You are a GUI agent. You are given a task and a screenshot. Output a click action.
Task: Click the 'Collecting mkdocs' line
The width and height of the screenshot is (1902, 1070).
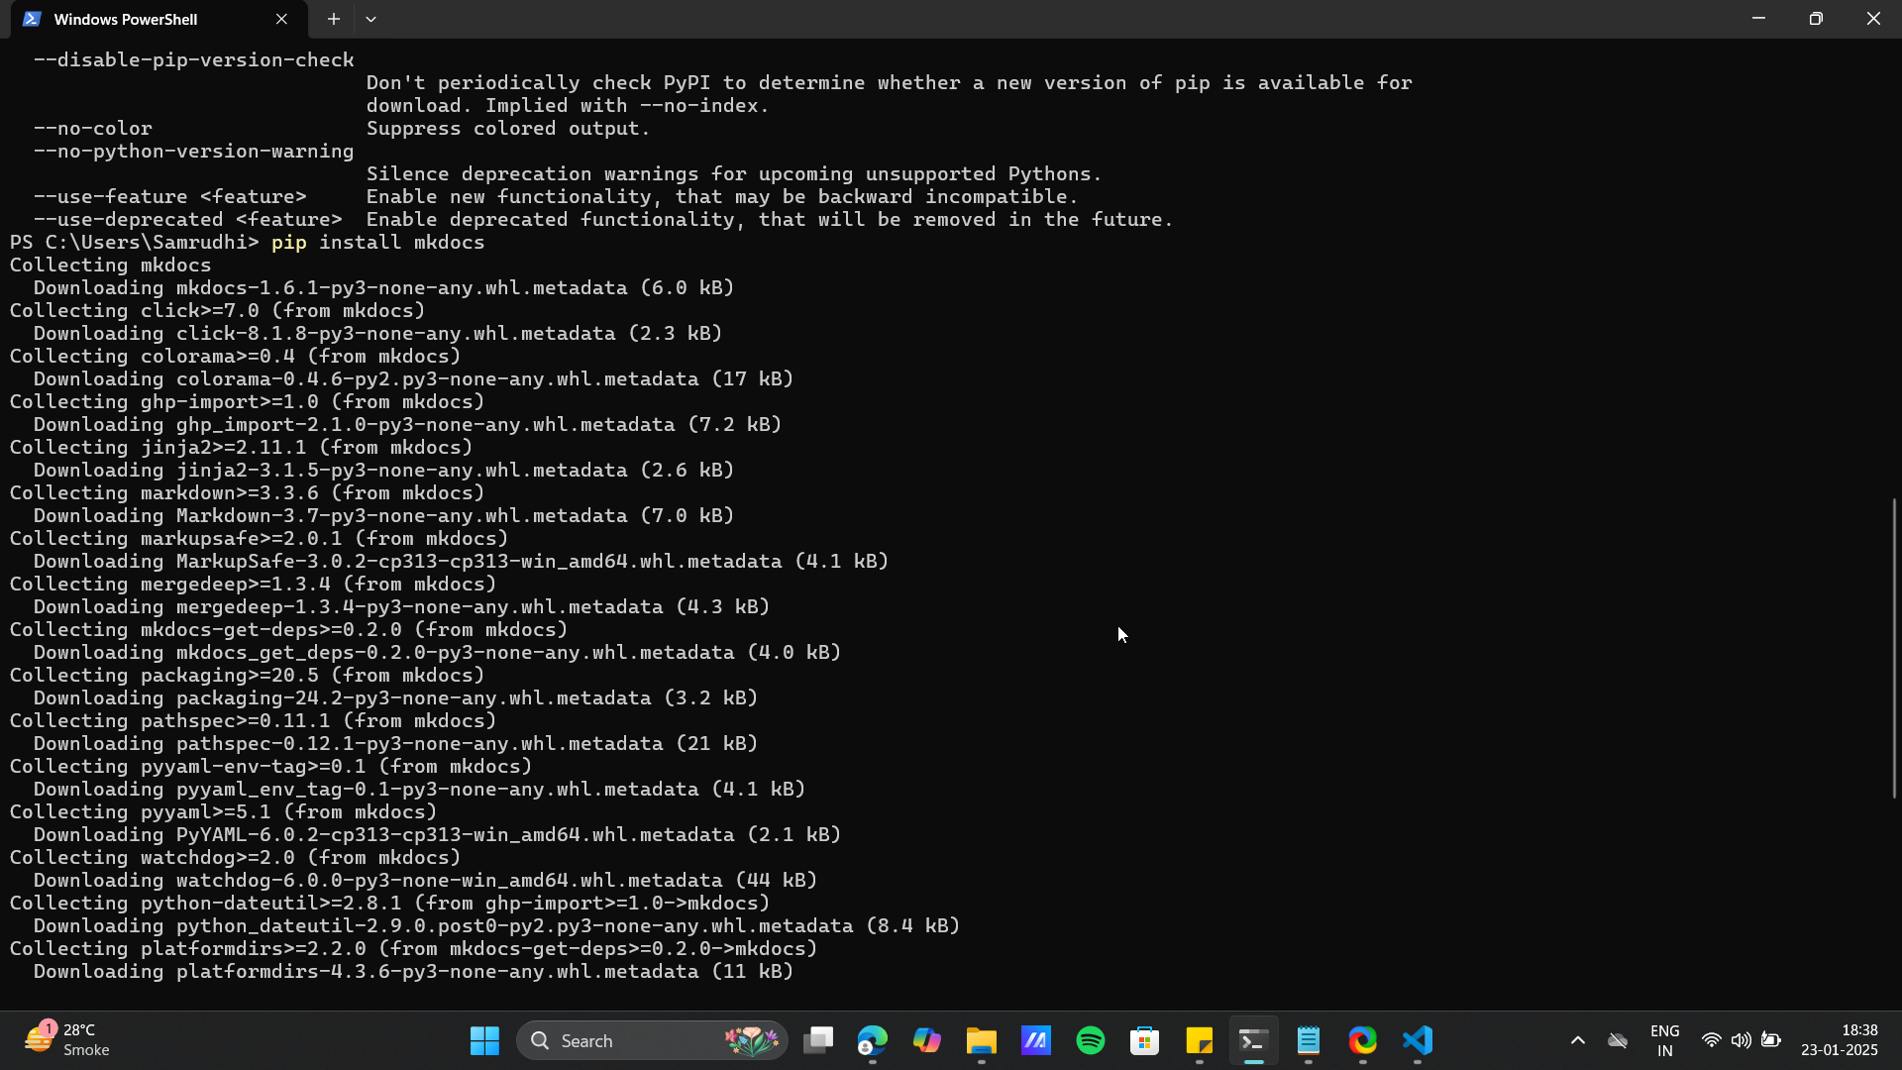(x=111, y=266)
